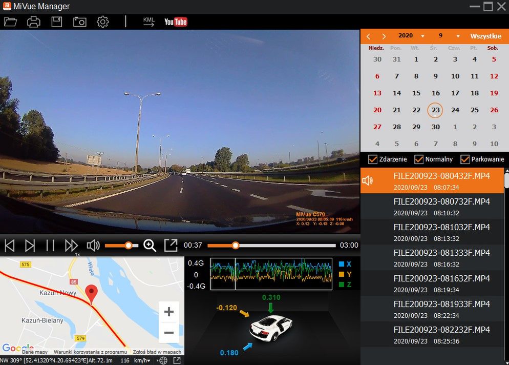Viewport: 509px width, 365px height.
Task: Toggle the Normalny checkbox
Action: [x=419, y=159]
